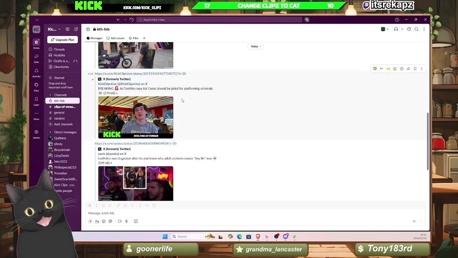This screenshot has width=458, height=258.
Task: Open the Add canvas tab
Action: pos(116,38)
